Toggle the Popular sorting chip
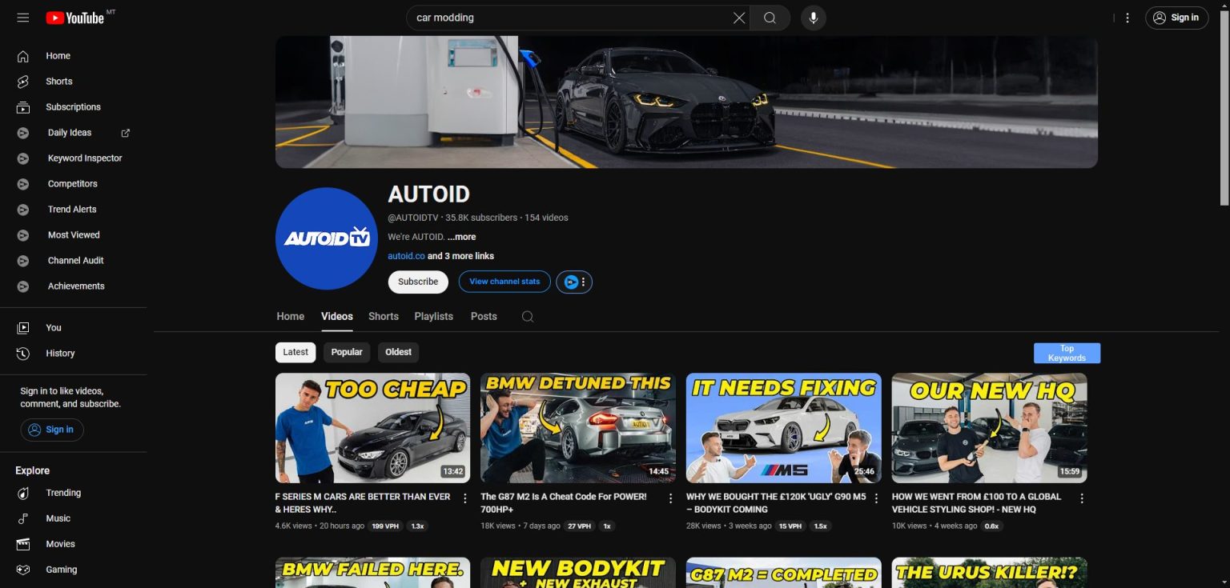This screenshot has width=1230, height=588. (x=346, y=352)
